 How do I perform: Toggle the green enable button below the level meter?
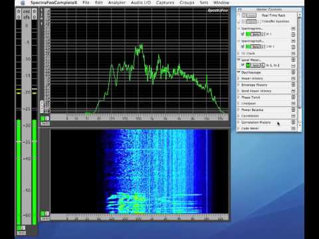tap(19, 228)
